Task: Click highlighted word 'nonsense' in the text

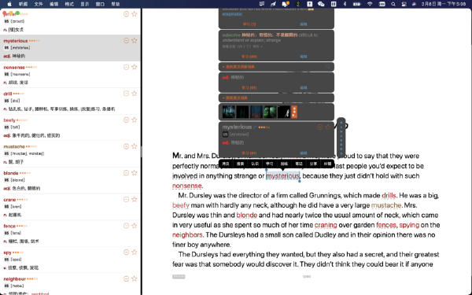Action: click(x=187, y=186)
